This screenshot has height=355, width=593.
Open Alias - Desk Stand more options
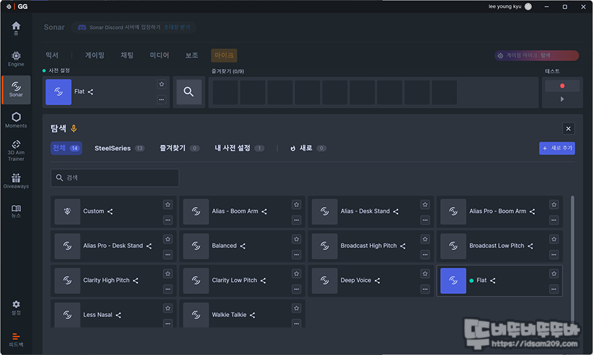(x=425, y=220)
